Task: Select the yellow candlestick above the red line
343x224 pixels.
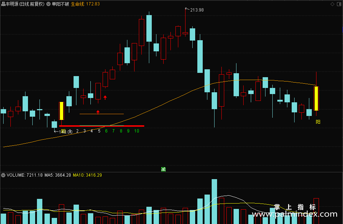Action: pos(62,111)
